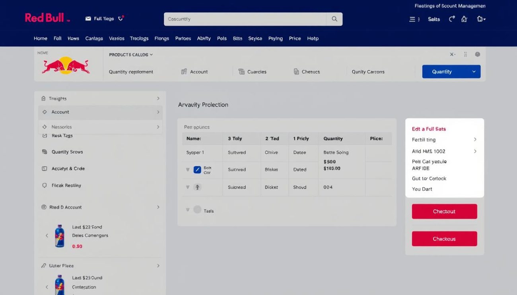
Task: Expand the PRODUCT 5 CALLOS dropdown
Action: [130, 54]
